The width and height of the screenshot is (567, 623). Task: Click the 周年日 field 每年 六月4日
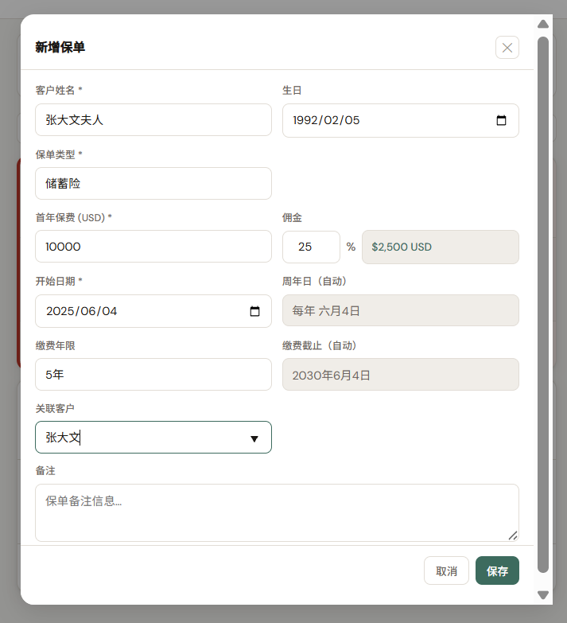point(401,310)
